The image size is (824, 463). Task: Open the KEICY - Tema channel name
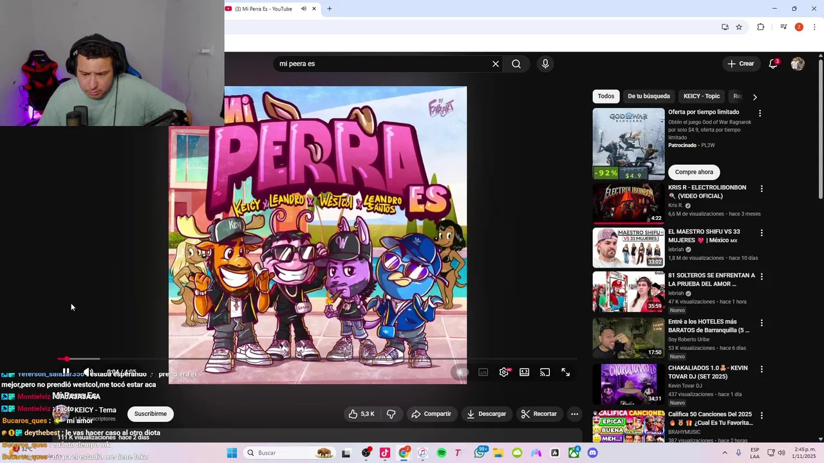tap(95, 410)
